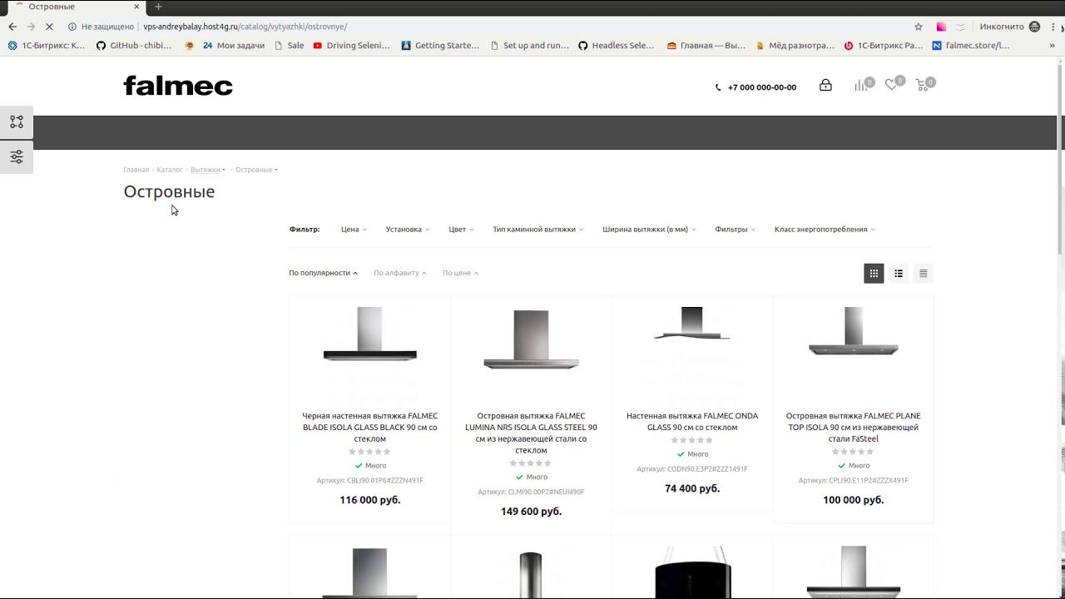The width and height of the screenshot is (1065, 599).
Task: Expand the Установка filter dropdown
Action: pos(408,230)
